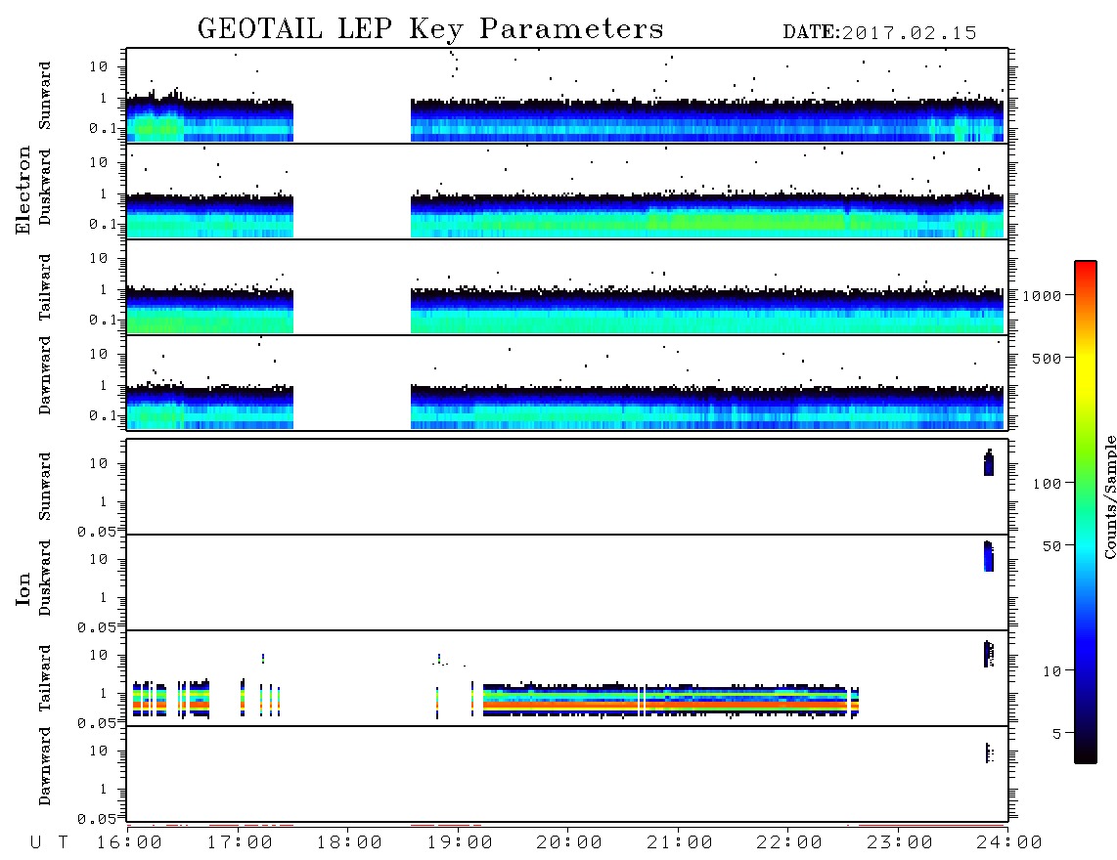Viewport: 1117px width, 860px height.
Task: Click the 500 color bar tick label
Action: [x=1048, y=359]
